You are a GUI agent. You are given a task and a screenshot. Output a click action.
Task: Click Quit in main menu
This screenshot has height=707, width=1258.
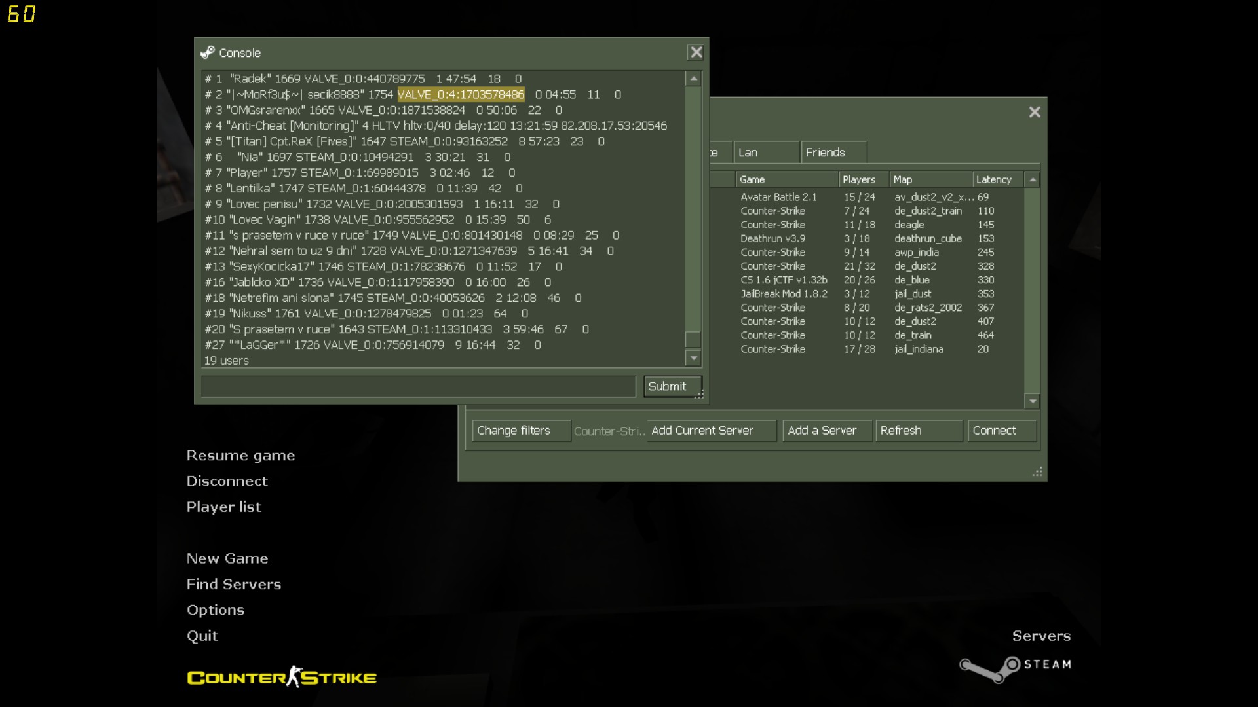pos(202,636)
